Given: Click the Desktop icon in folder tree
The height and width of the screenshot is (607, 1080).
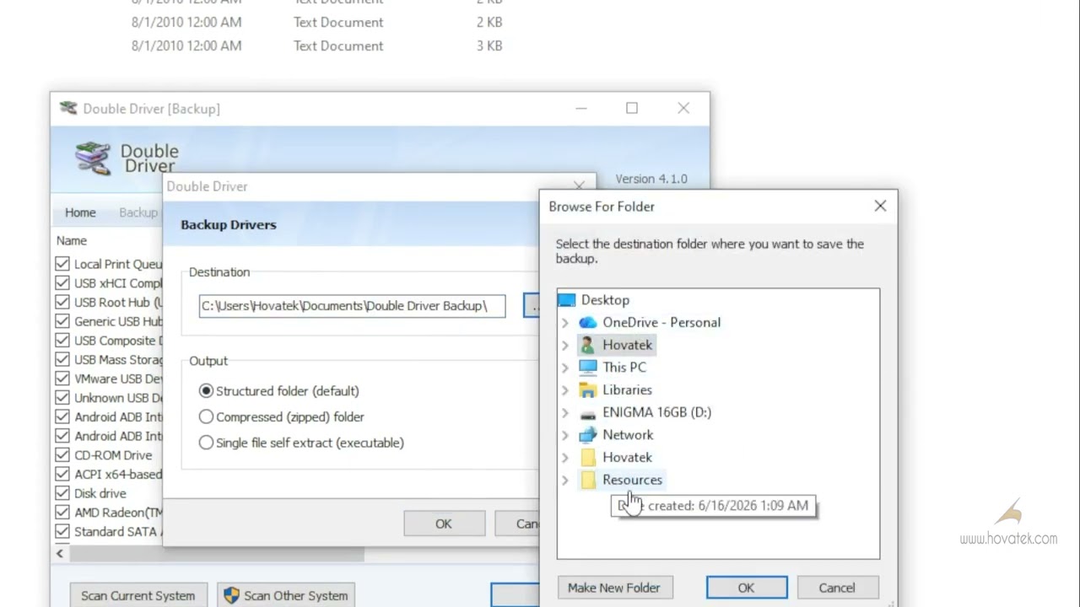Looking at the screenshot, I should point(566,300).
